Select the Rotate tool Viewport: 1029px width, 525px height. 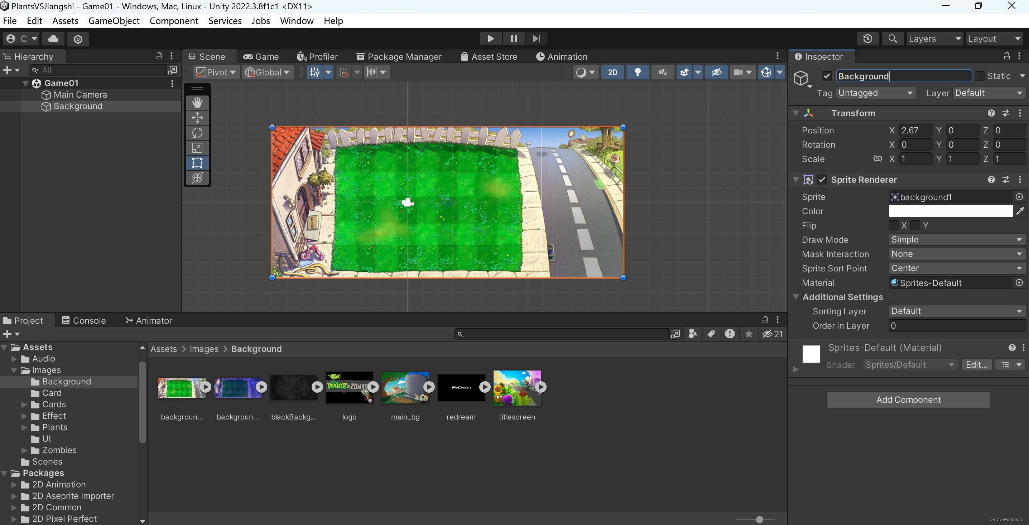point(197,132)
